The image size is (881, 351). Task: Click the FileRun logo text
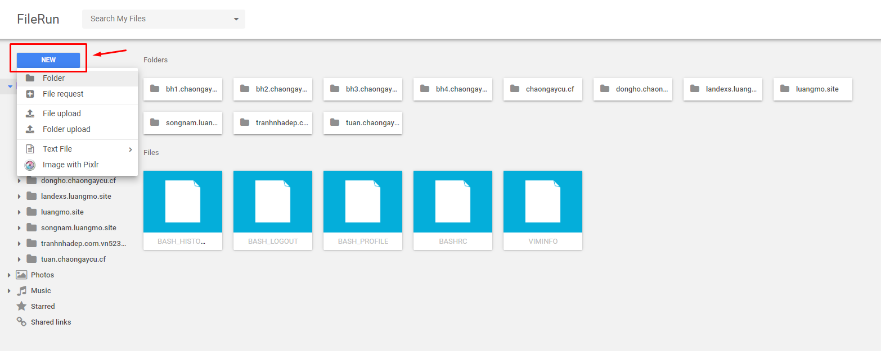38,19
